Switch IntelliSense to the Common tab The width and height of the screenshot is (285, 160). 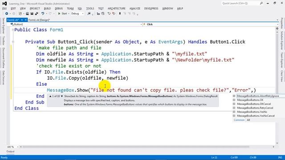[239, 120]
